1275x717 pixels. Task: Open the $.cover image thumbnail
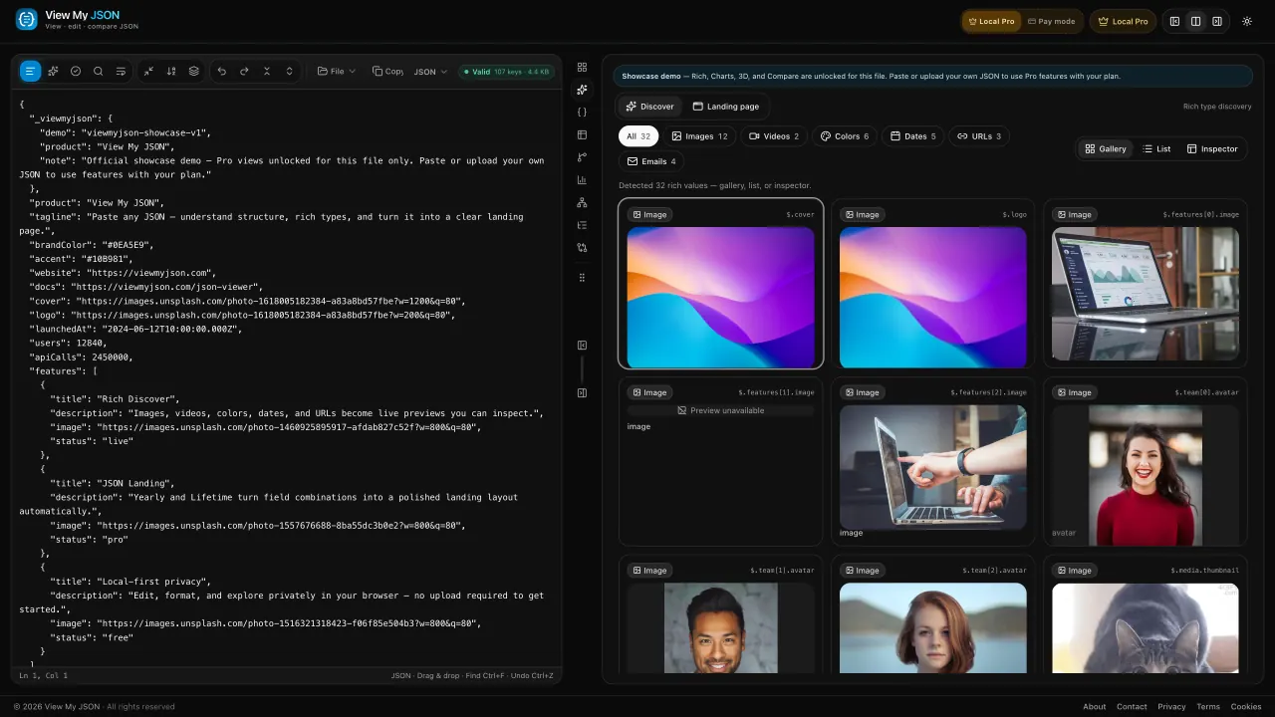point(721,297)
